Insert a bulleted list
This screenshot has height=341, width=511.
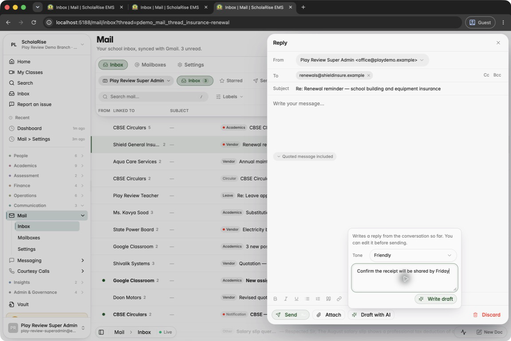(x=307, y=298)
